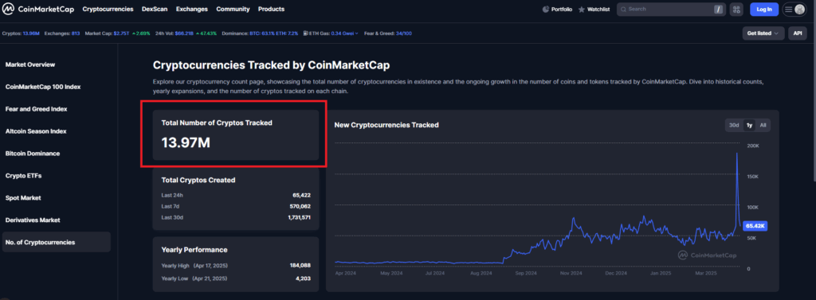The width and height of the screenshot is (816, 300).
Task: Click the 13.97M total cryptos value
Action: click(186, 142)
